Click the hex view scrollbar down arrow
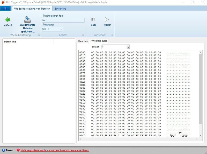 coord(201,135)
